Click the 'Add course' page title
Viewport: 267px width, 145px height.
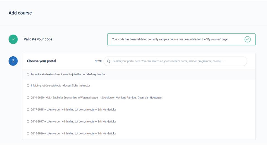tap(20, 13)
